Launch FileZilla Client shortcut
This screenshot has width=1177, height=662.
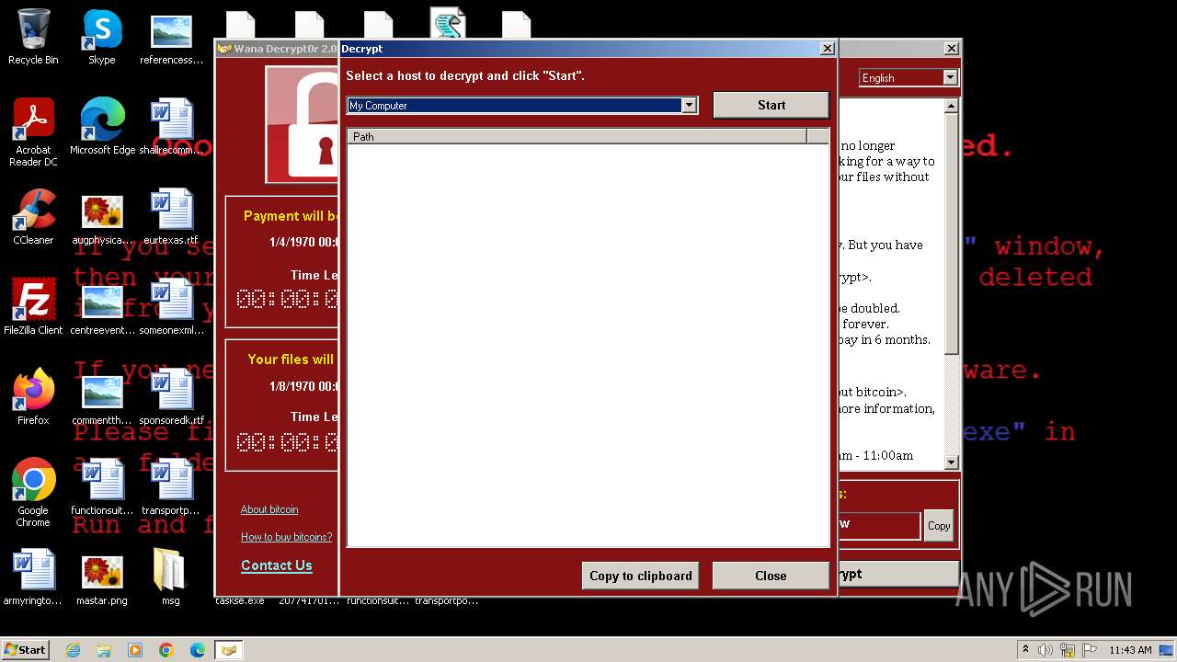[x=33, y=306]
